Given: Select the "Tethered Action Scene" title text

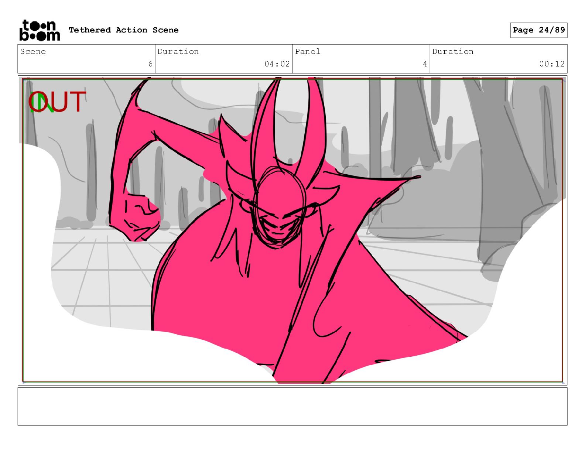Looking at the screenshot, I should (x=123, y=30).
